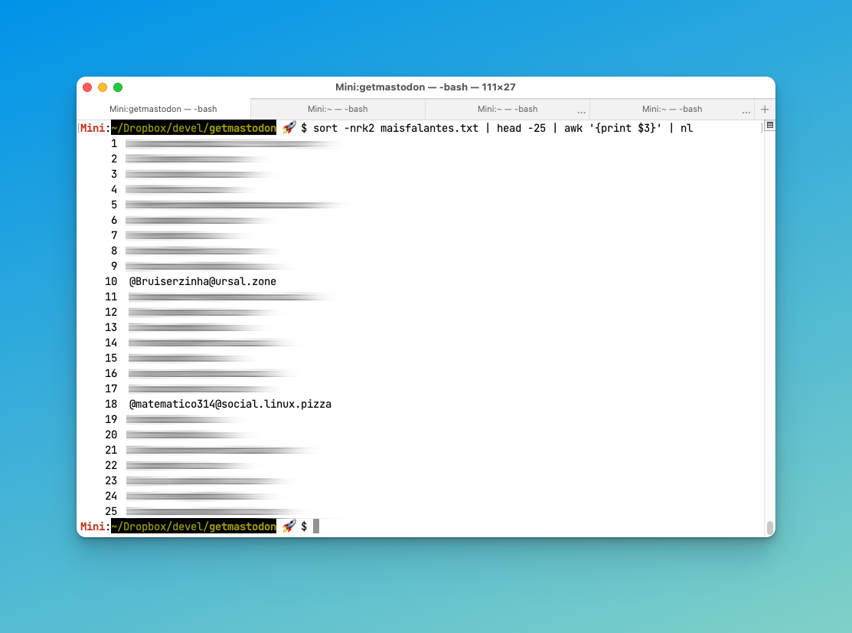Click the @Bruiserzinha@ursal.zone output line
The width and height of the screenshot is (852, 633).
tap(202, 281)
